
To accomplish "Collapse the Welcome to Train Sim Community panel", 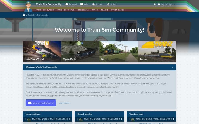I will point(173,67).
